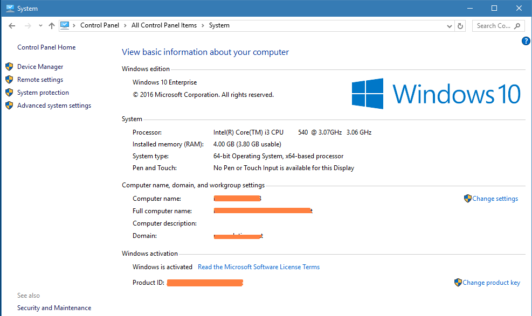532x316 pixels.
Task: Go to Security and Maintenance
Action: coord(54,308)
